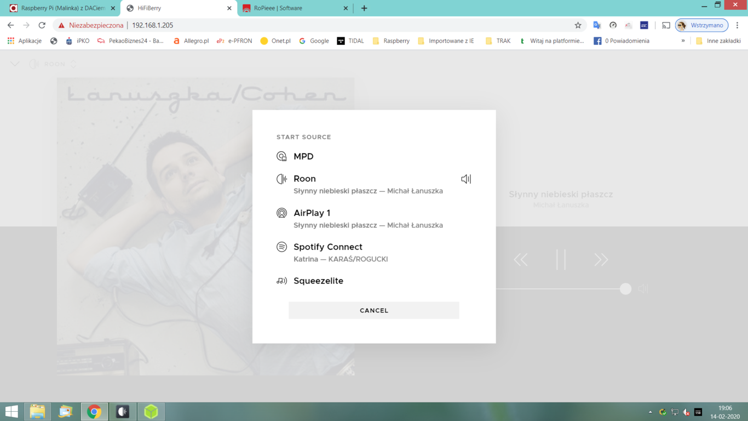
Task: Open Windows Start menu
Action: pos(11,412)
